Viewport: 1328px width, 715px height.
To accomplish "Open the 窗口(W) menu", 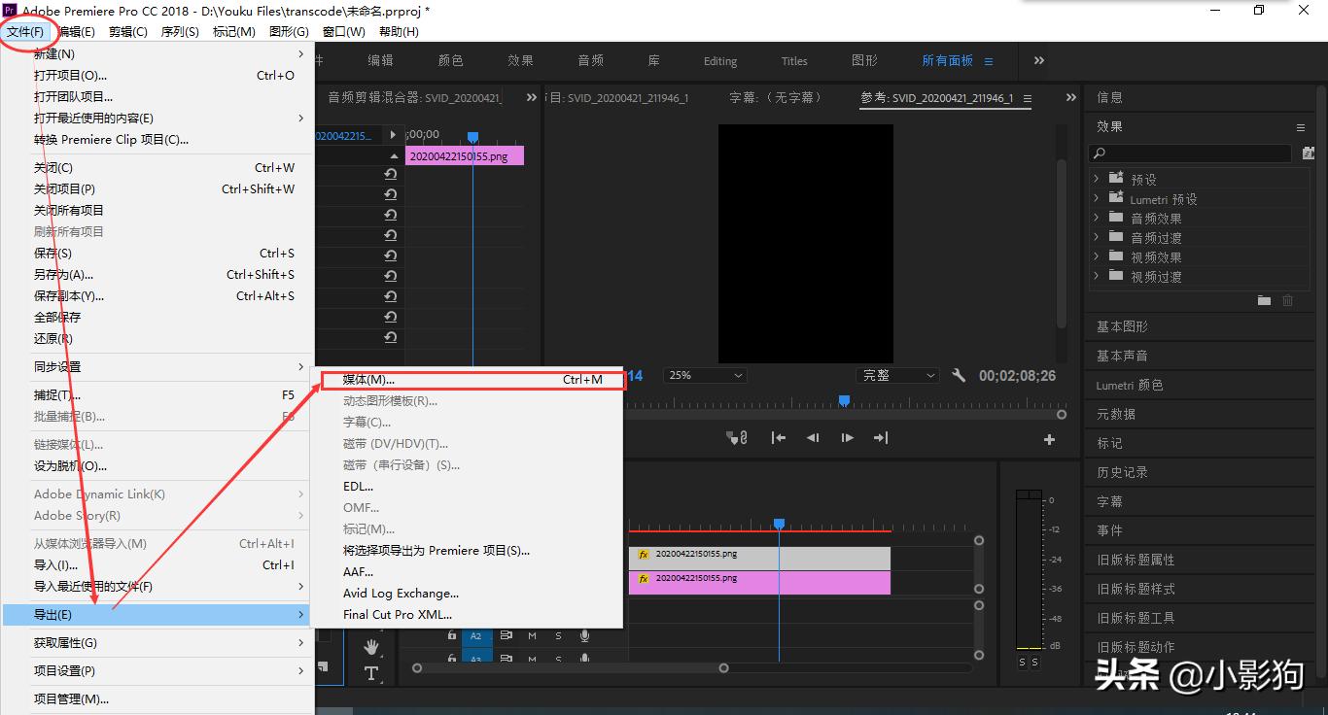I will 344,32.
